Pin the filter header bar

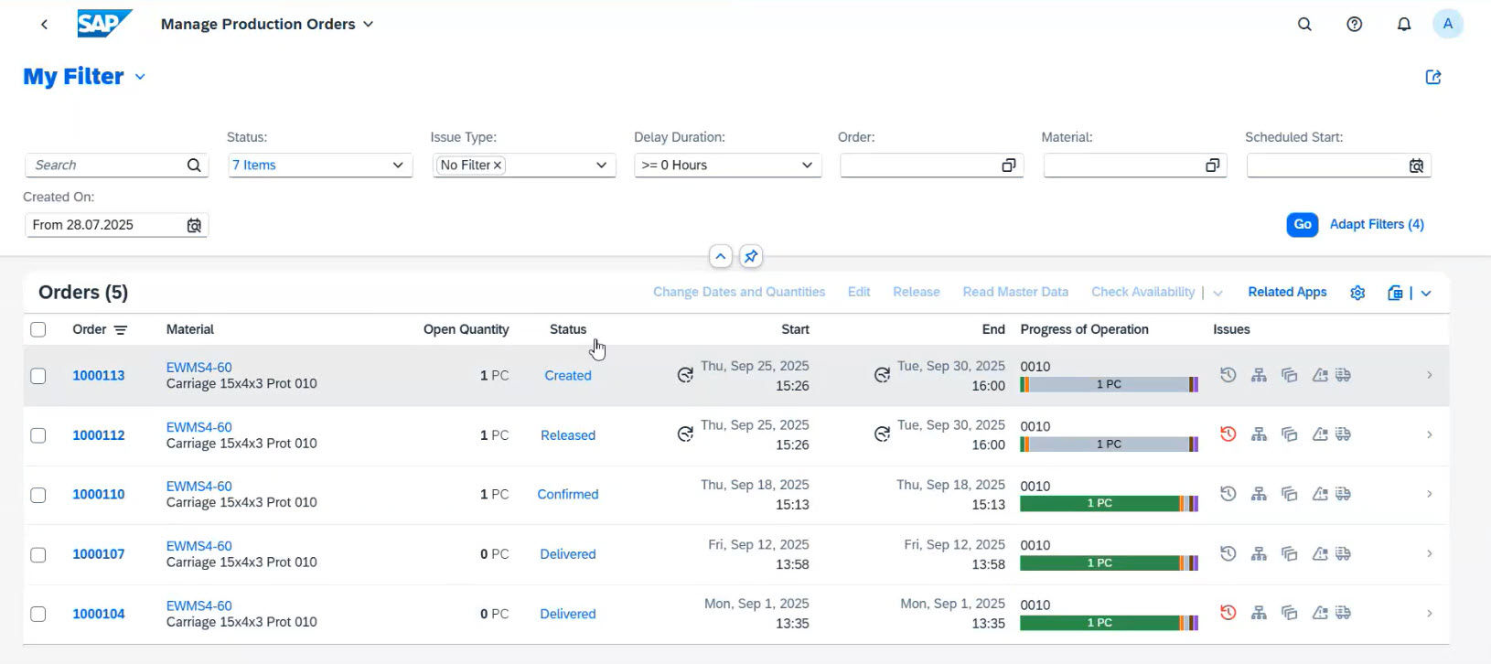coord(750,257)
